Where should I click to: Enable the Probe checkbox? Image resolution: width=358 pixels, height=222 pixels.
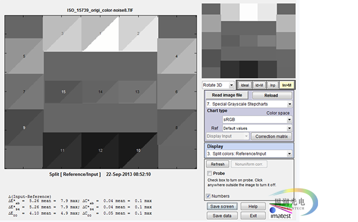(x=209, y=173)
